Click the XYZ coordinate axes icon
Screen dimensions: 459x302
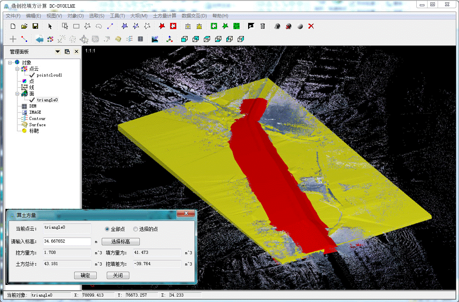(x=169, y=39)
